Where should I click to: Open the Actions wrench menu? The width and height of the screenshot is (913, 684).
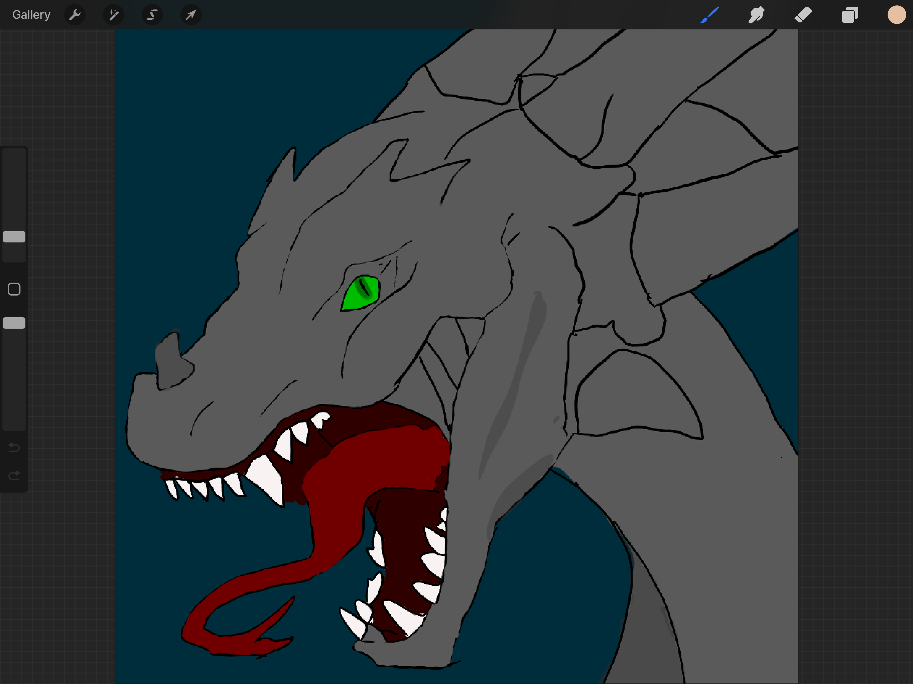75,15
